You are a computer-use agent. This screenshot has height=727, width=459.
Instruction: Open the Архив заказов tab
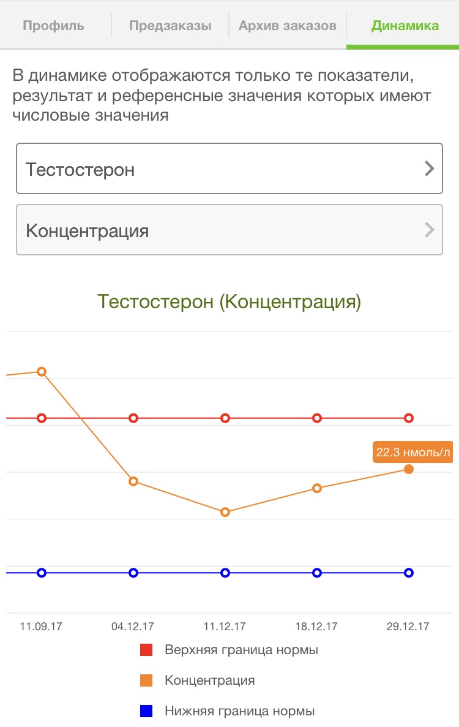pos(288,26)
